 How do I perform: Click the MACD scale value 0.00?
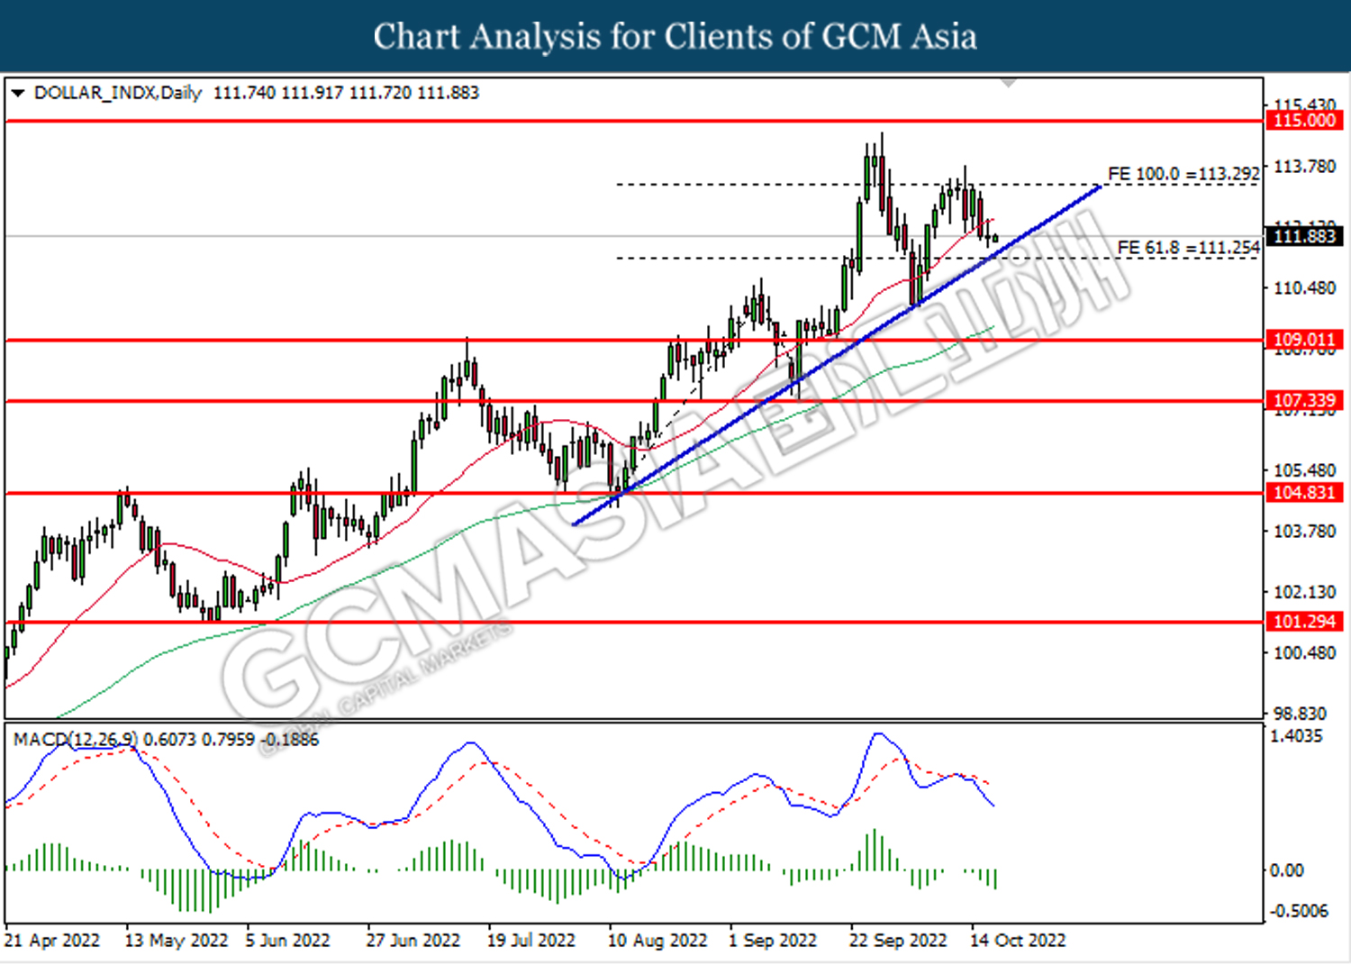click(x=1286, y=870)
